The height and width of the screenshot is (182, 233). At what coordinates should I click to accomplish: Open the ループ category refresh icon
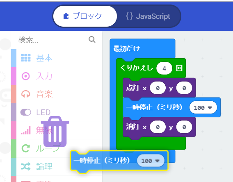[x=26, y=148]
